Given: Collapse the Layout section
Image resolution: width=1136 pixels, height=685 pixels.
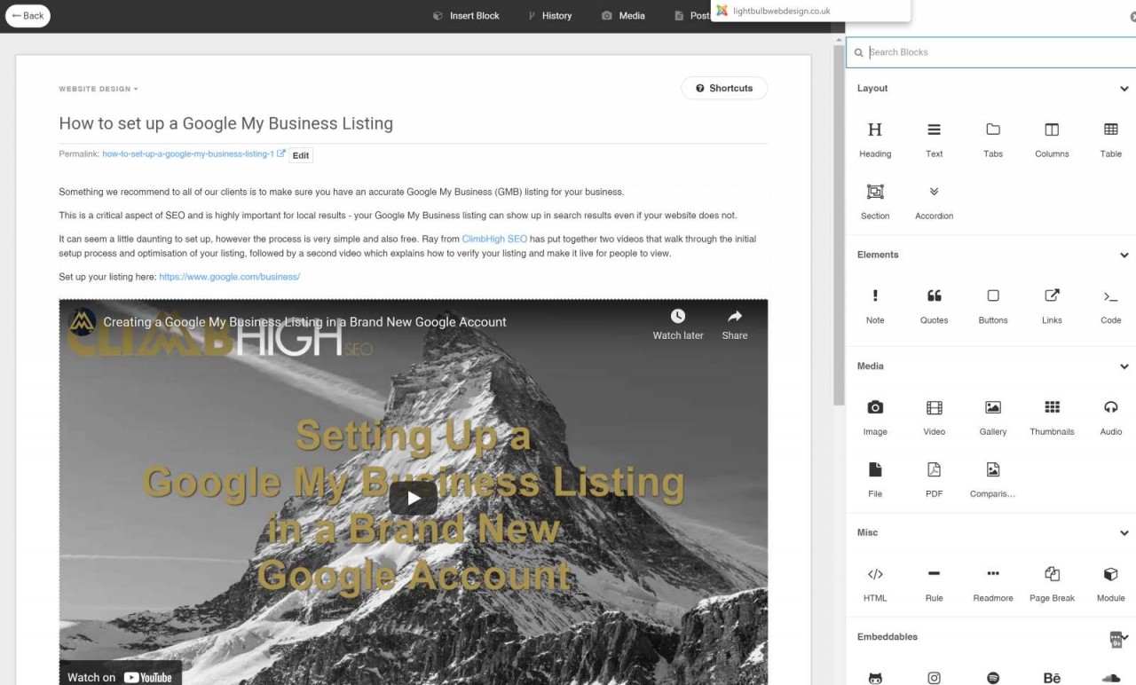Looking at the screenshot, I should pos(1124,88).
